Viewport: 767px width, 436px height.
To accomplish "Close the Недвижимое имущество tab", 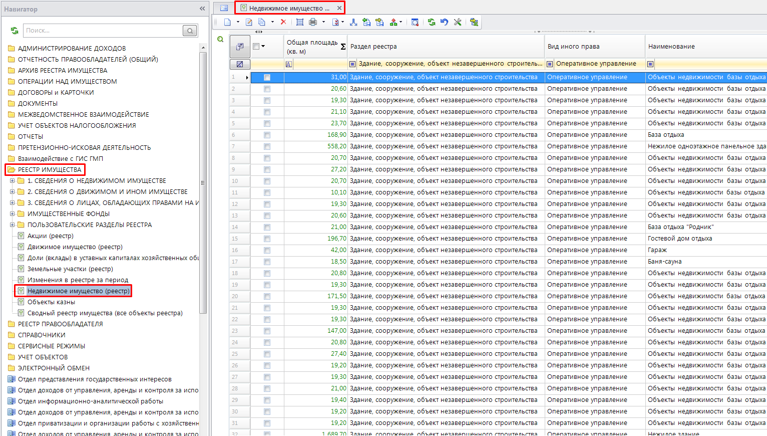I will pyautogui.click(x=339, y=8).
